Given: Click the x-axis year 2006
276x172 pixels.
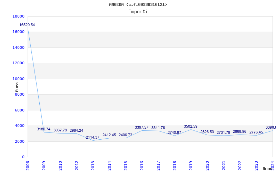Looking at the screenshot, I should click(x=28, y=166).
